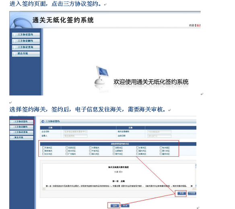Select the 成都关区 checkbox
The width and height of the screenshot is (235, 209).
pyautogui.click(x=137, y=154)
